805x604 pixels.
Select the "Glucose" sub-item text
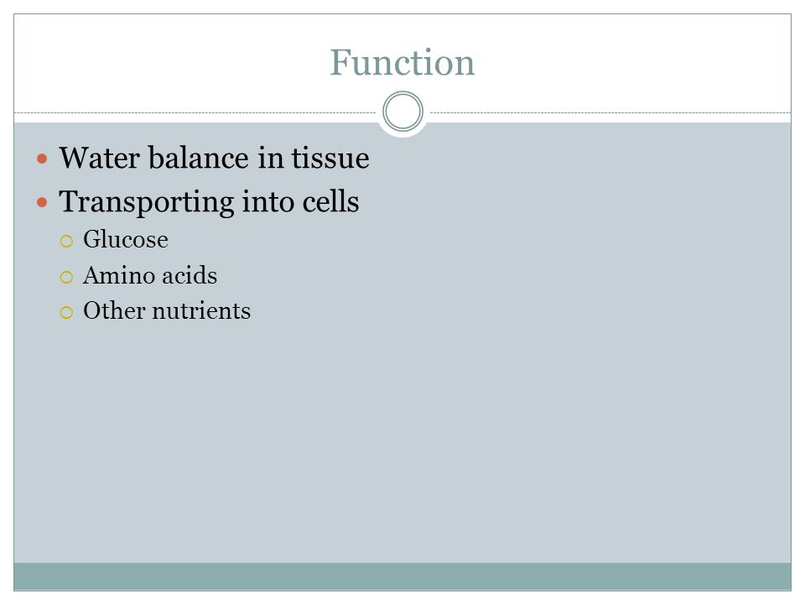pyautogui.click(x=126, y=239)
